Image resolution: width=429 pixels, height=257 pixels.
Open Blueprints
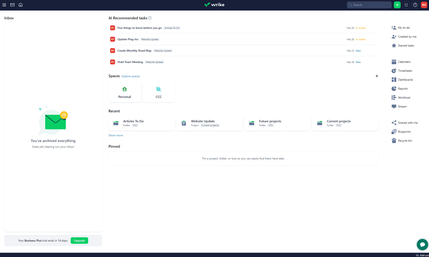coord(401,132)
